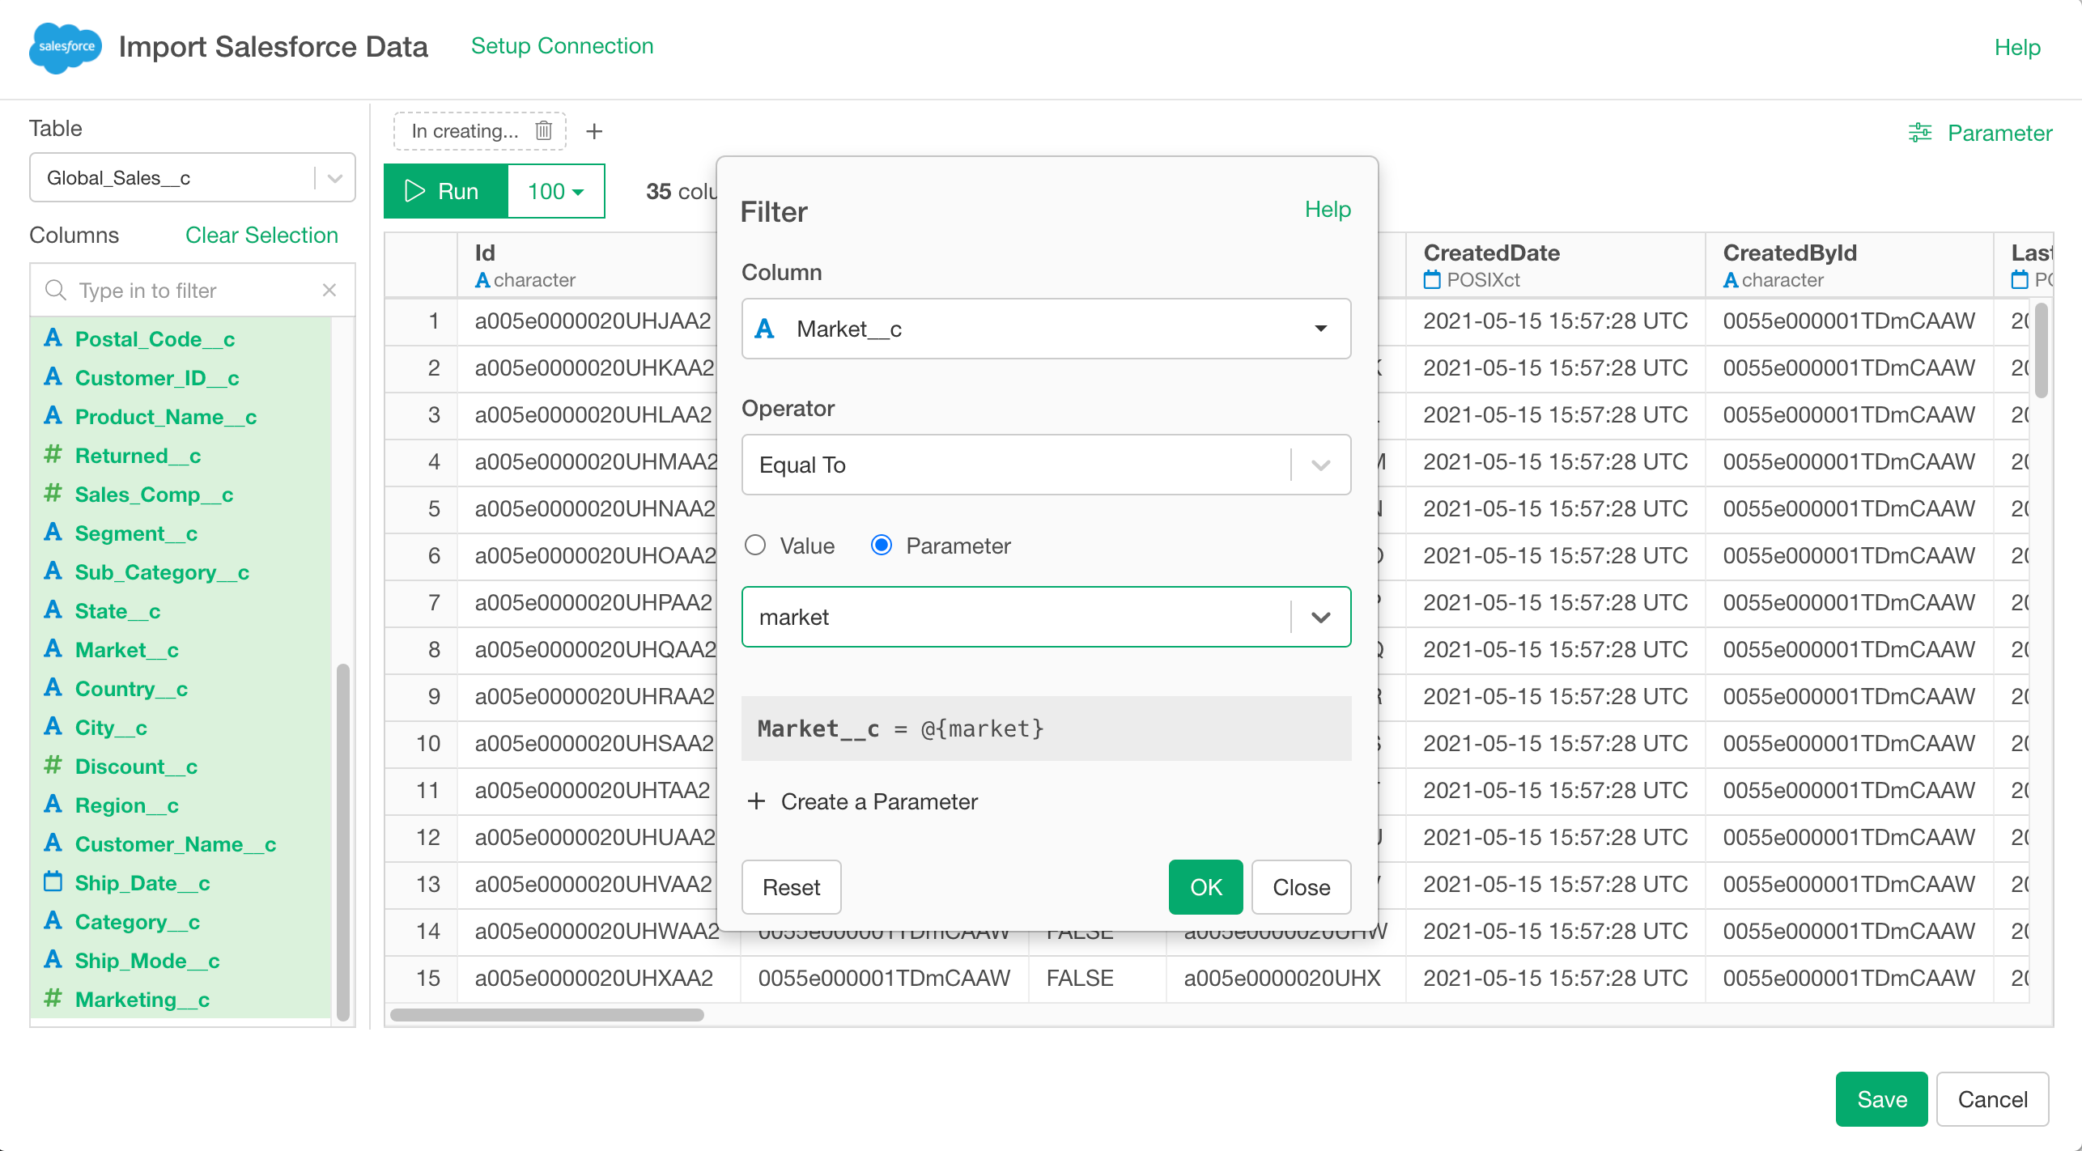Open the 100 row limit dropdown
This screenshot has width=2082, height=1151.
click(556, 191)
